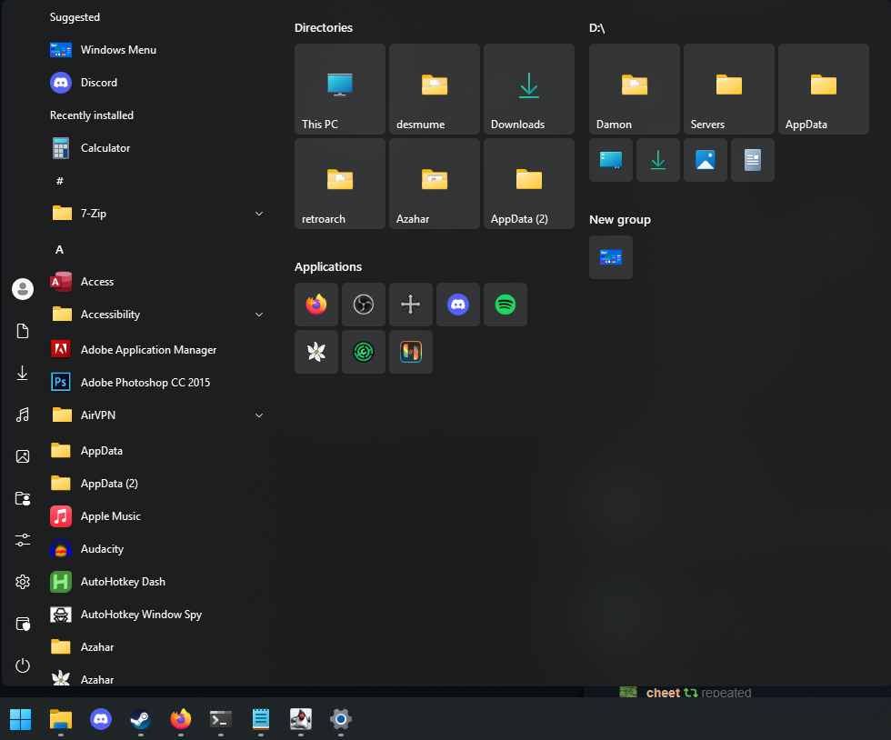891x740 pixels.
Task: Click the Power button in the sidebar
Action: 23,665
